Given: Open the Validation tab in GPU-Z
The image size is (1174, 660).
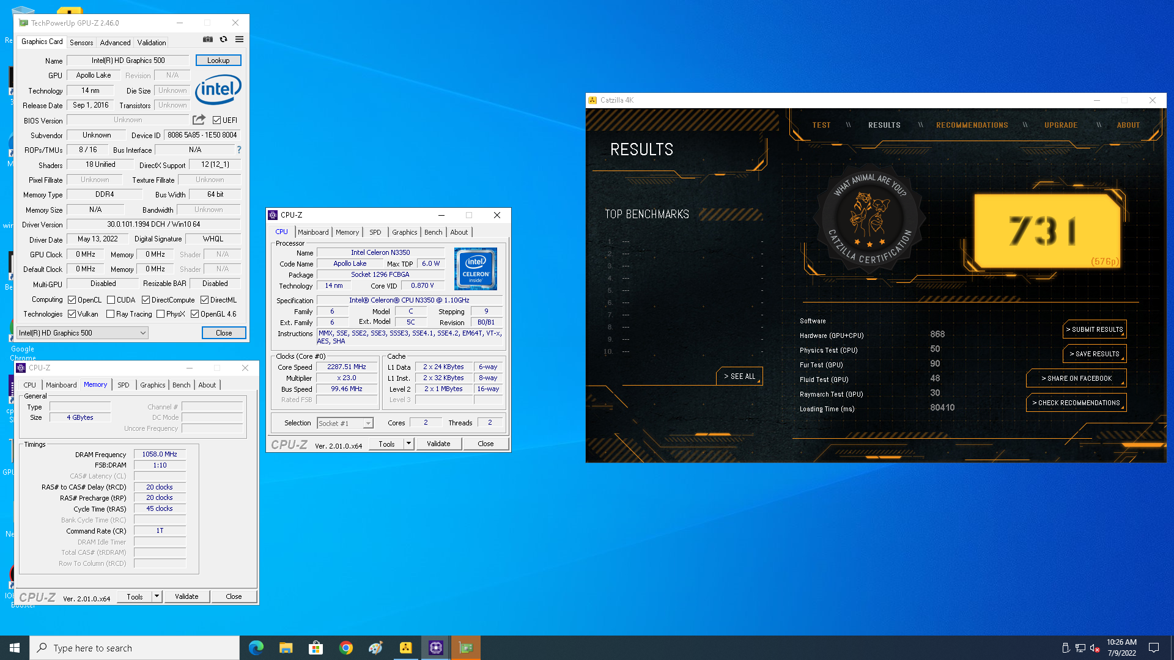Looking at the screenshot, I should (x=151, y=43).
